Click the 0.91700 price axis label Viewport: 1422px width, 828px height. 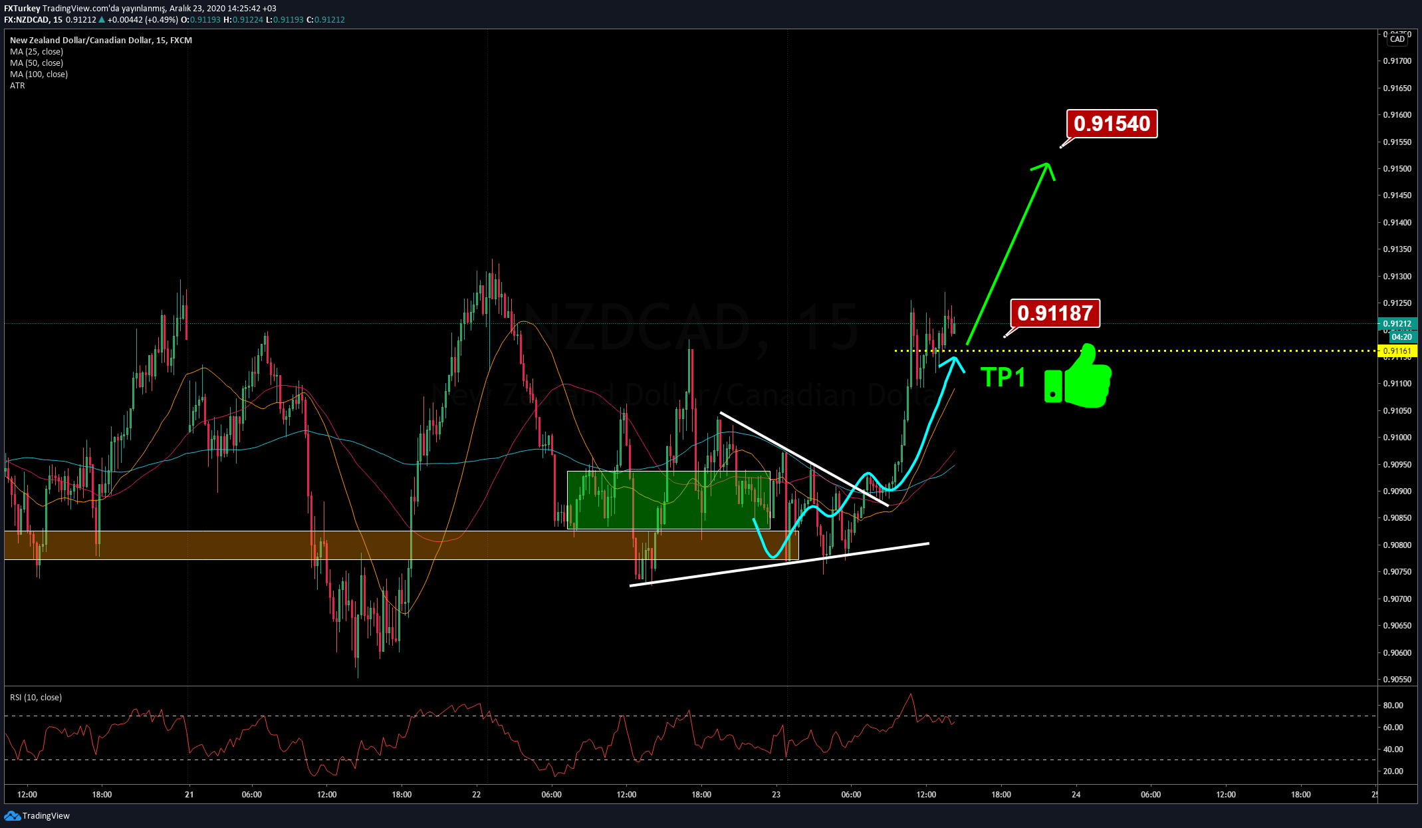(x=1397, y=61)
